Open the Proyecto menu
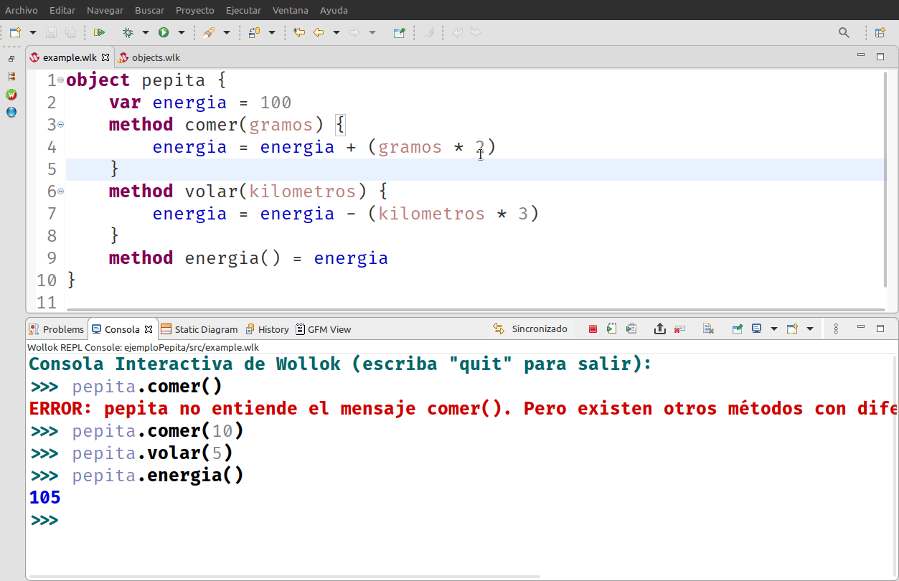This screenshot has height=581, width=899. pyautogui.click(x=194, y=10)
